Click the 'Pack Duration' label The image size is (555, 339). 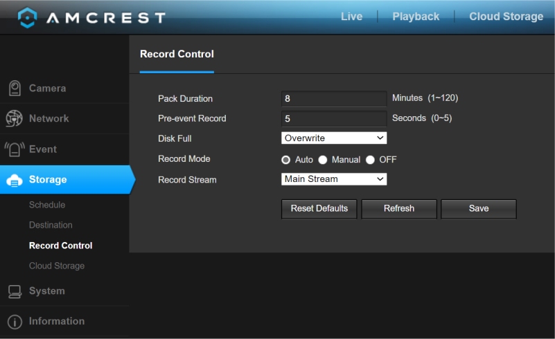point(185,99)
